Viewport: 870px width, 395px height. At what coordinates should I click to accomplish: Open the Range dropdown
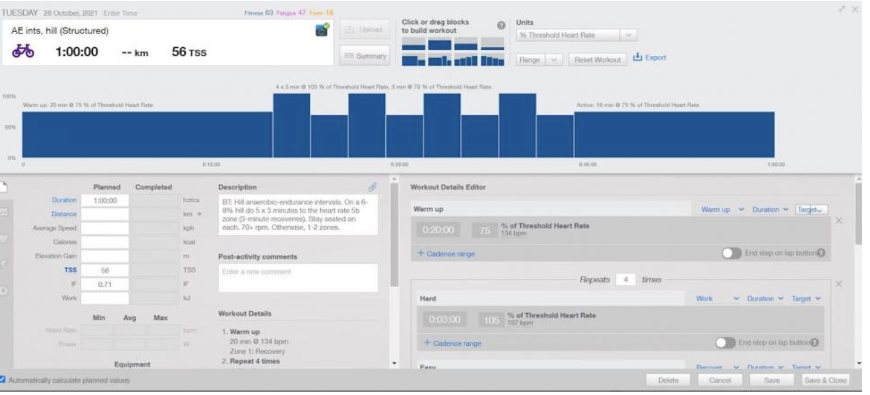[x=539, y=59]
